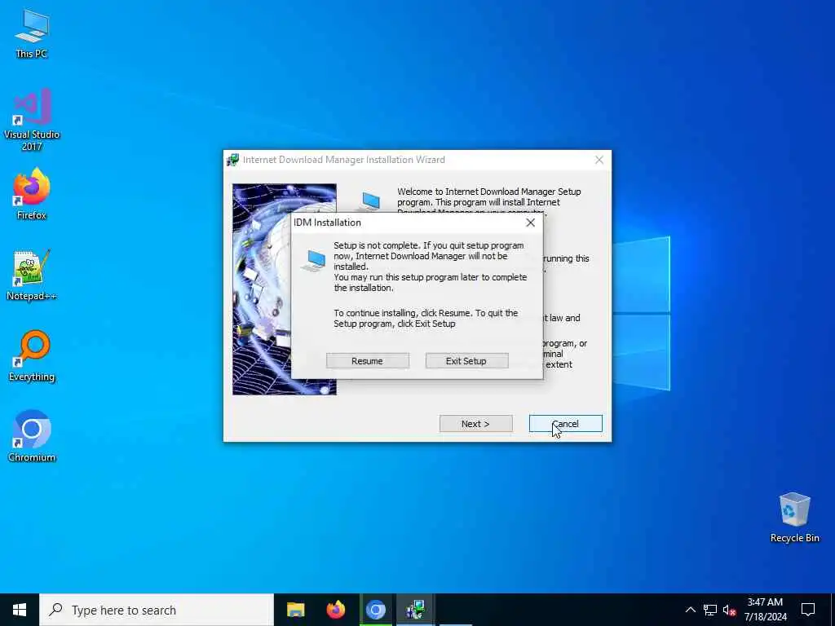Click Cancel in Installation Wizard

coord(566,424)
